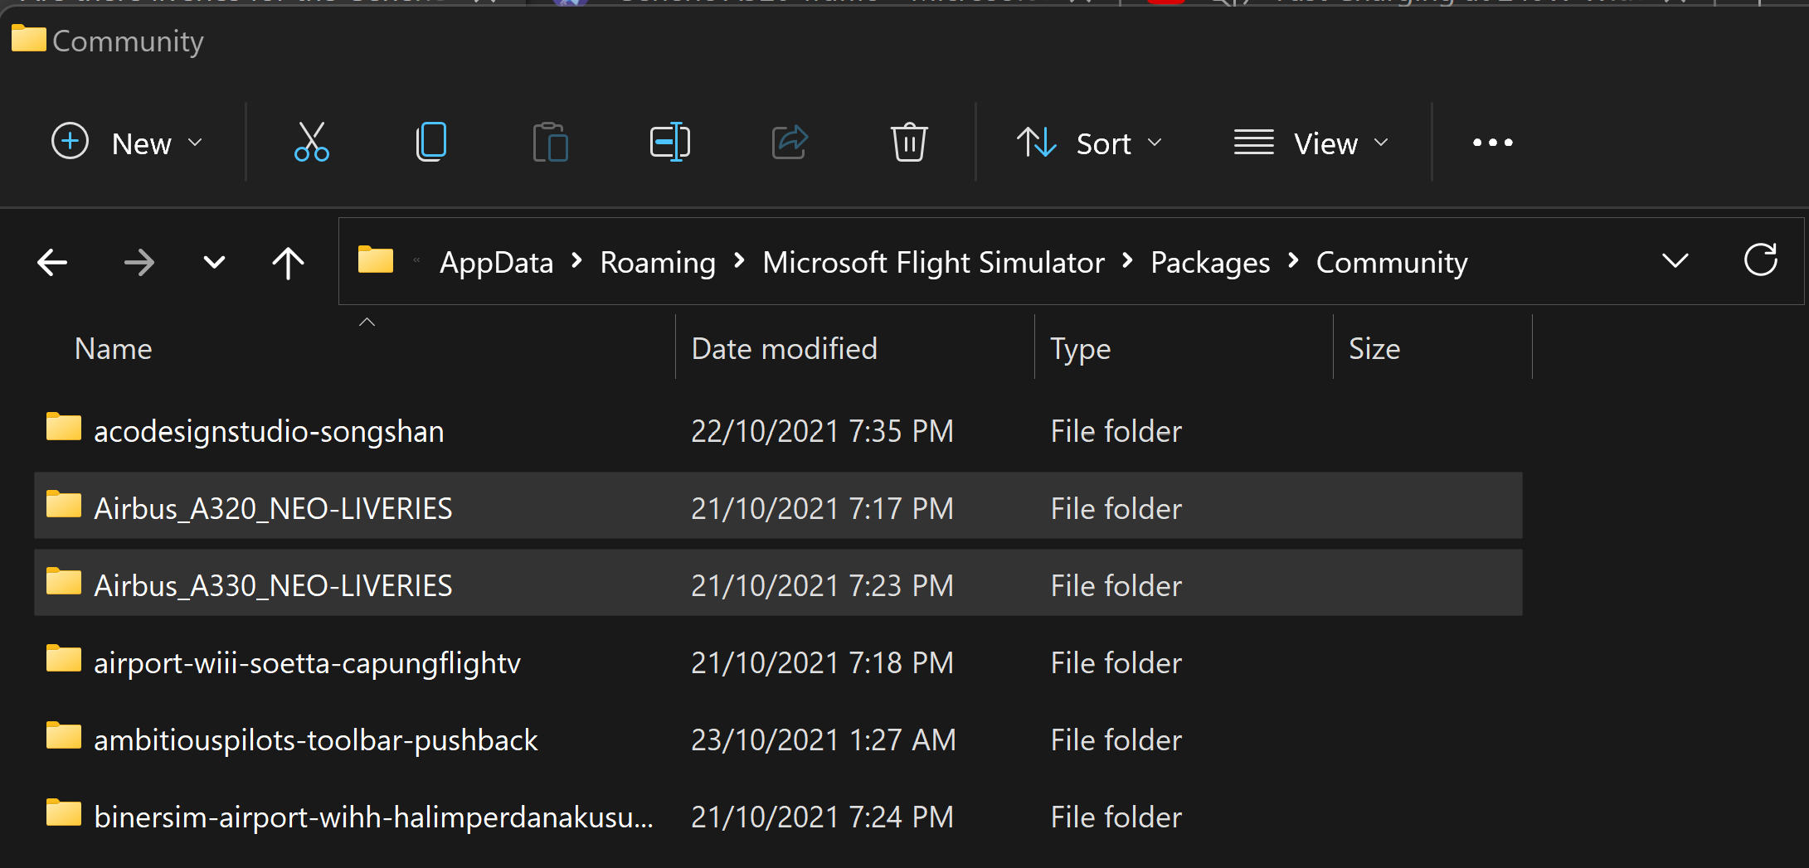Open the New item dropdown
The height and width of the screenshot is (868, 1809).
(x=127, y=143)
